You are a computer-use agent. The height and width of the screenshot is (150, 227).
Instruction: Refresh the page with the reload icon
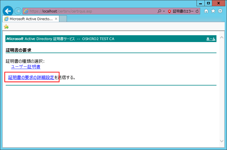(x=197, y=11)
